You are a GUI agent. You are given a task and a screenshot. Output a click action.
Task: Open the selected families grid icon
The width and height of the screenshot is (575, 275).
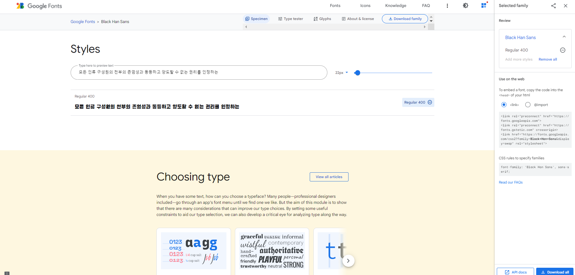484,5
